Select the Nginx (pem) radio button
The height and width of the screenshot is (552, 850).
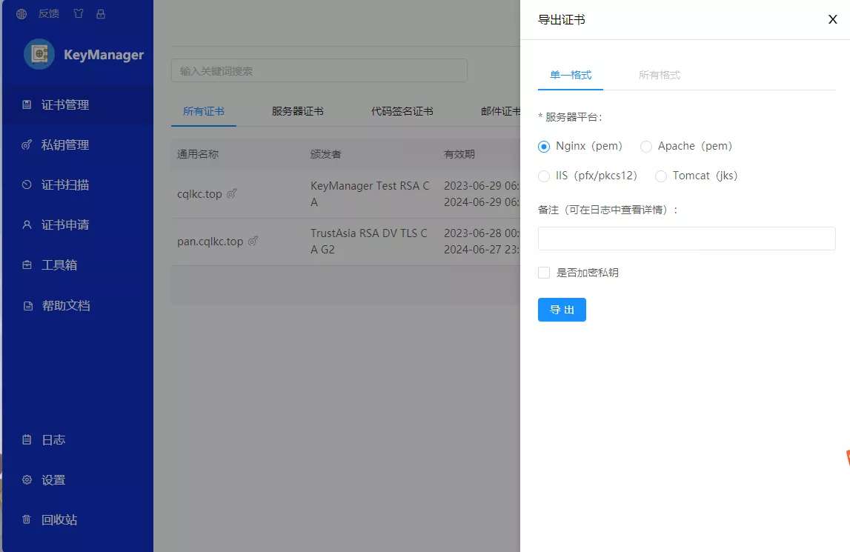(x=544, y=147)
